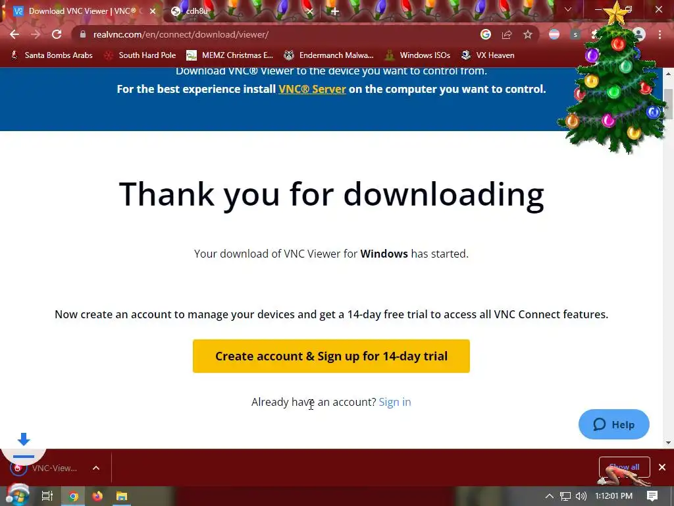Click the address bar URL field
674x506 pixels.
pyautogui.click(x=275, y=34)
